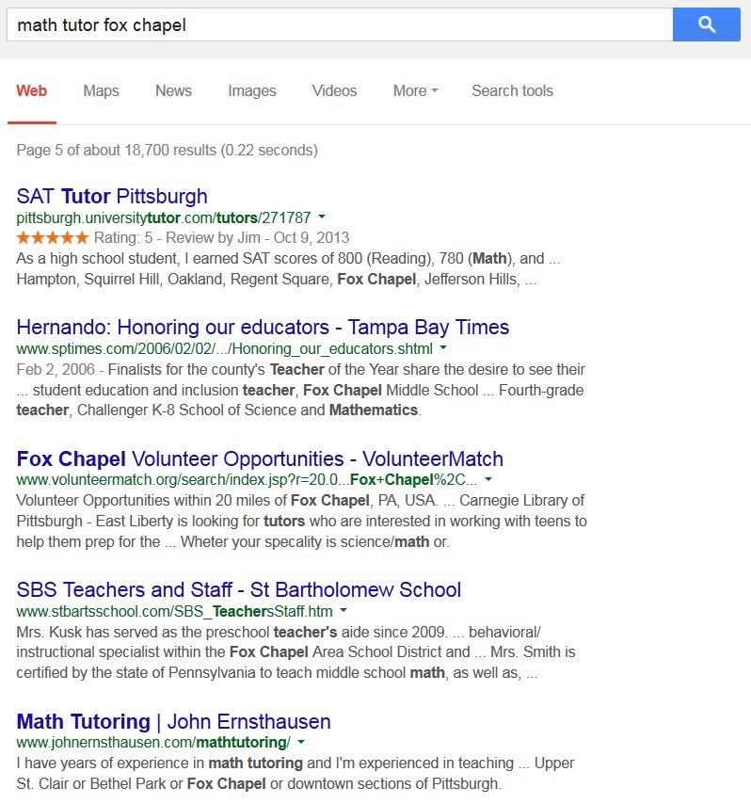Open the Videos tab
This screenshot has width=751, height=804.
pos(334,90)
